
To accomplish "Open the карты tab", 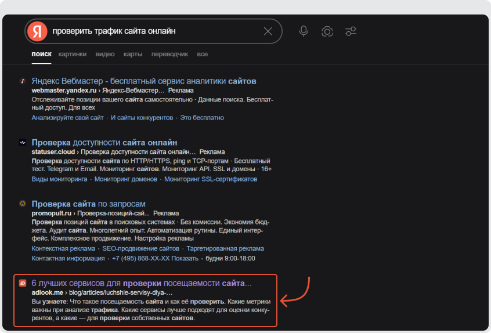I will click(133, 54).
